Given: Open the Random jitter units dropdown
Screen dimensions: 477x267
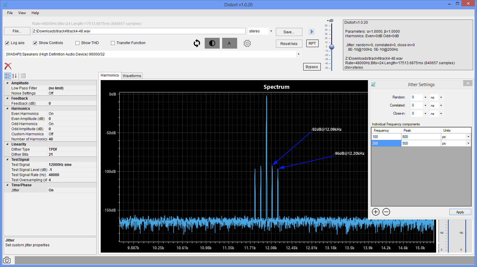Looking at the screenshot, I should pyautogui.click(x=441, y=97).
